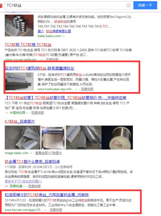Click the 百度一下 search button
This screenshot has height=216, width=161.
pos(145,5)
